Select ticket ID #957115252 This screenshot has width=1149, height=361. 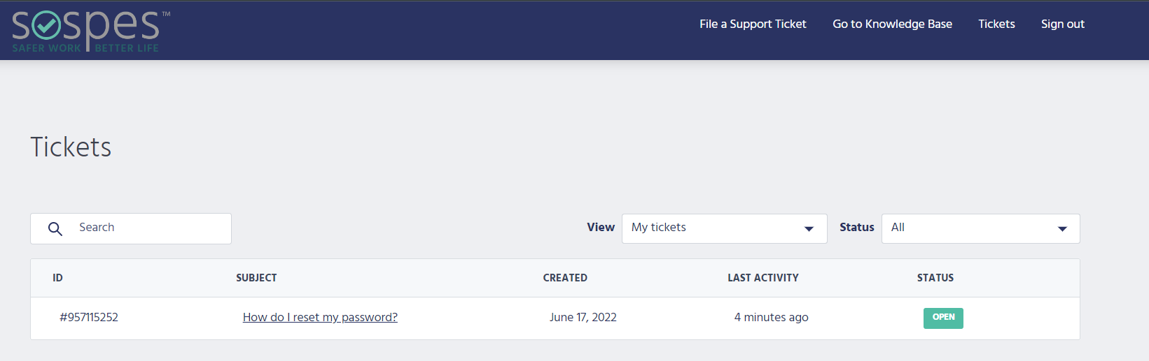point(89,317)
